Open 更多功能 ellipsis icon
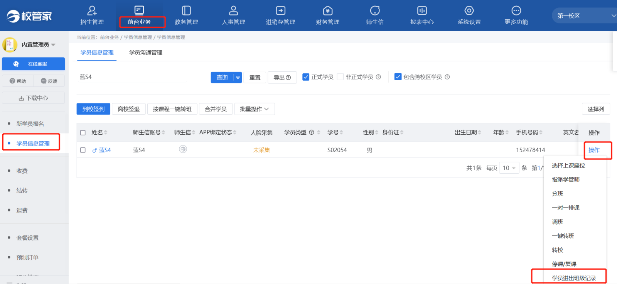 coord(516,10)
